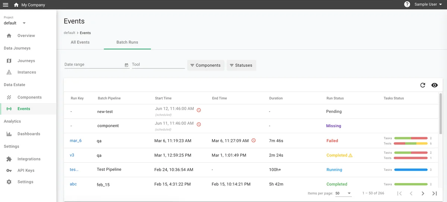Go to the next page
The image size is (447, 202).
(x=423, y=193)
